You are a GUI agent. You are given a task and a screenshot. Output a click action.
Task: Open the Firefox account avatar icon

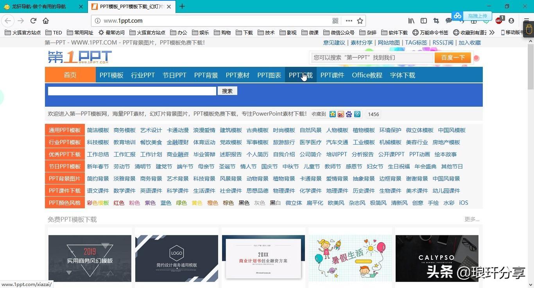(x=511, y=21)
